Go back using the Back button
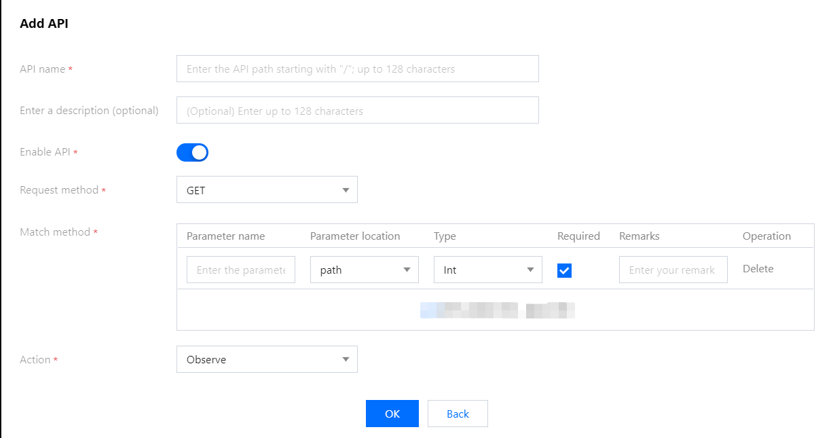The width and height of the screenshot is (835, 438). (x=458, y=414)
